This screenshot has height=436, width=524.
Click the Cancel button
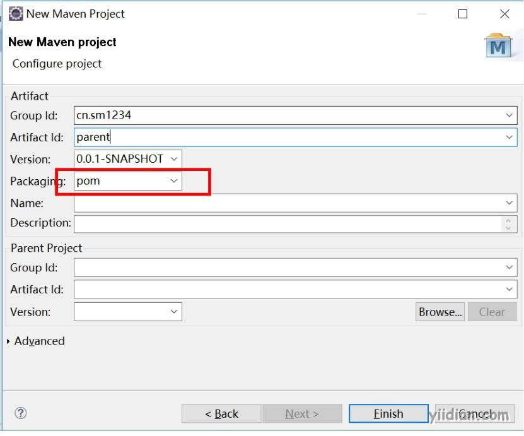coord(475,414)
